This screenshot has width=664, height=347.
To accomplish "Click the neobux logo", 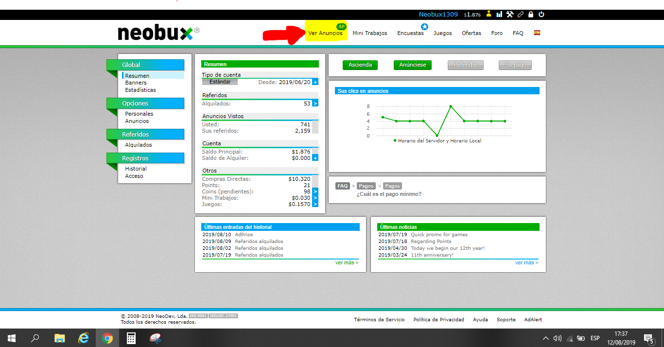I will (x=158, y=33).
